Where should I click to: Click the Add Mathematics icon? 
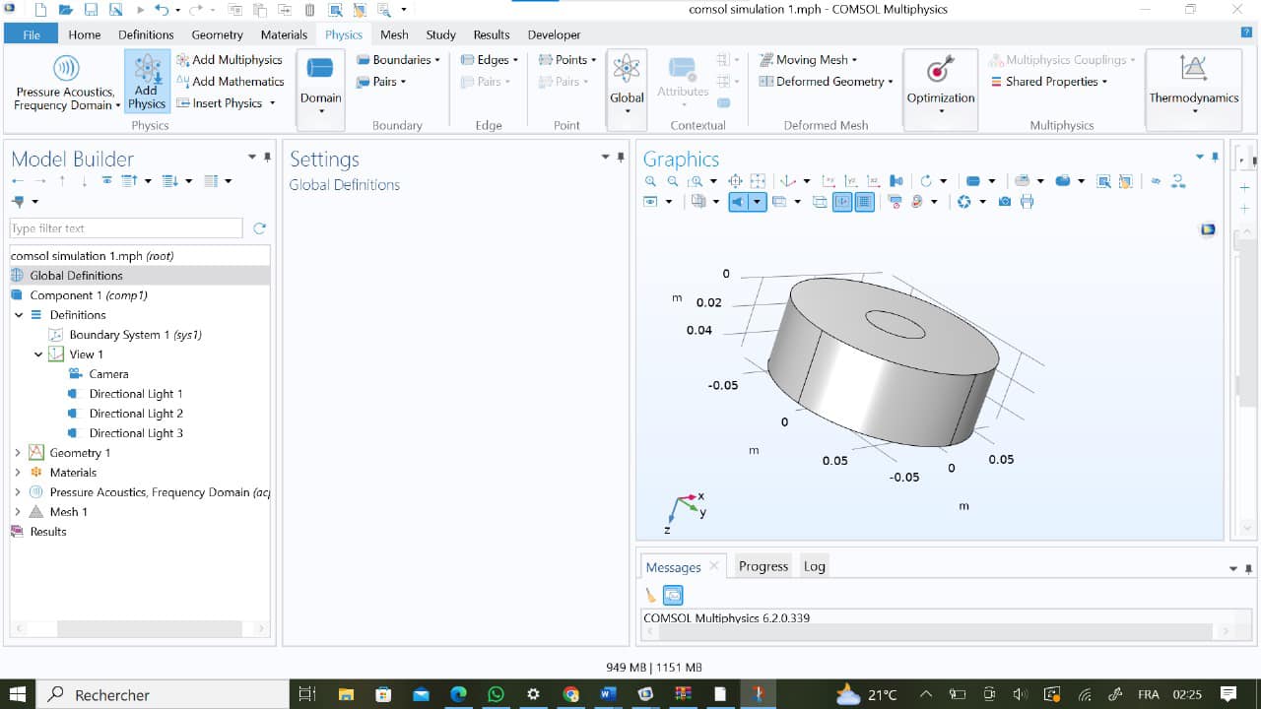point(182,82)
